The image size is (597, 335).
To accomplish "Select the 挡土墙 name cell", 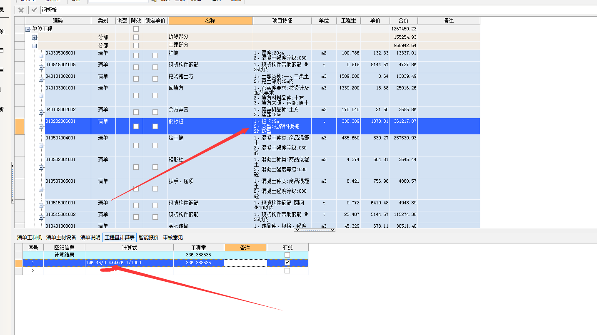I will pos(210,145).
